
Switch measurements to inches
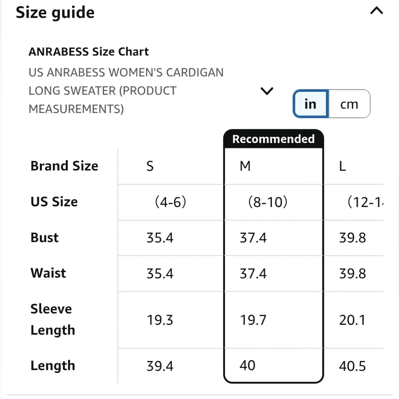[x=310, y=104]
